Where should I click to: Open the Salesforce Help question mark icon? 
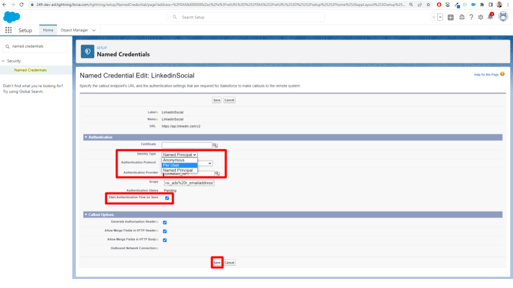471,17
